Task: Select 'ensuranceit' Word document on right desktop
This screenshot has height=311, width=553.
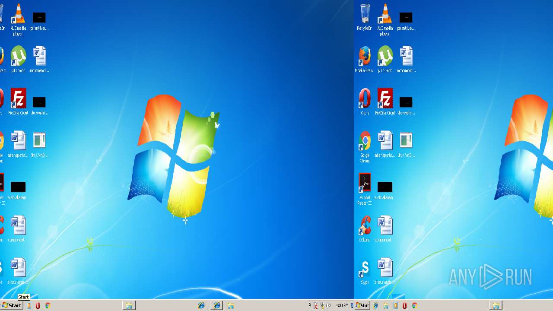Action: pos(384,271)
